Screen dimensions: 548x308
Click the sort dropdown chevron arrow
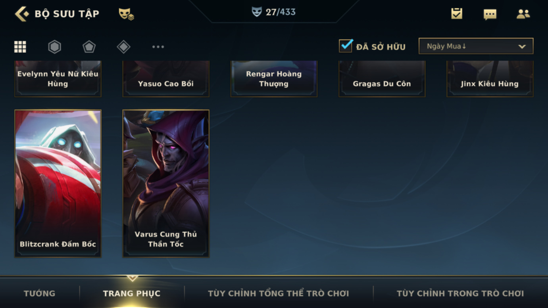(522, 47)
